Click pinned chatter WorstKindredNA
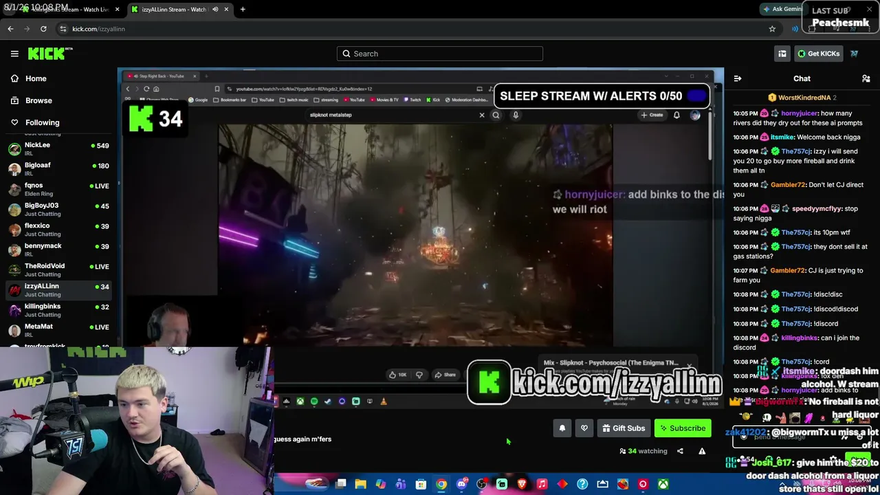880x495 pixels. click(804, 98)
